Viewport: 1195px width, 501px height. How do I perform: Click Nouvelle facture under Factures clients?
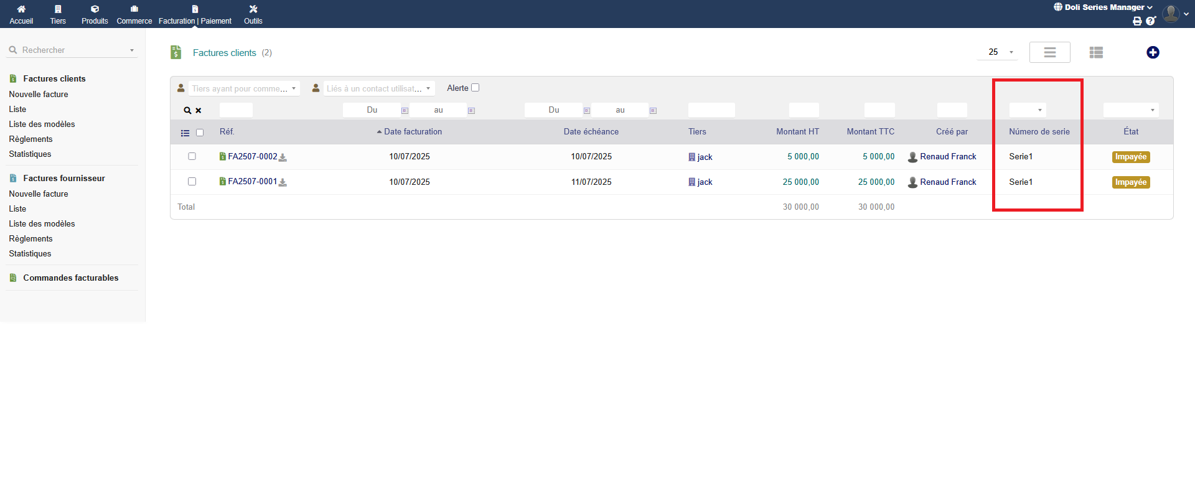click(39, 95)
